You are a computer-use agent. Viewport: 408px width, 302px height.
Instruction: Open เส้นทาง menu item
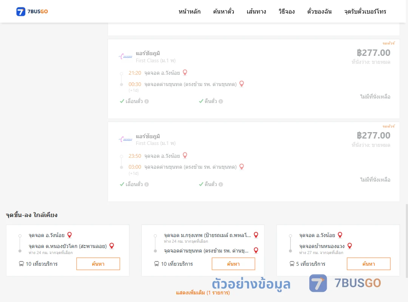pyautogui.click(x=256, y=11)
